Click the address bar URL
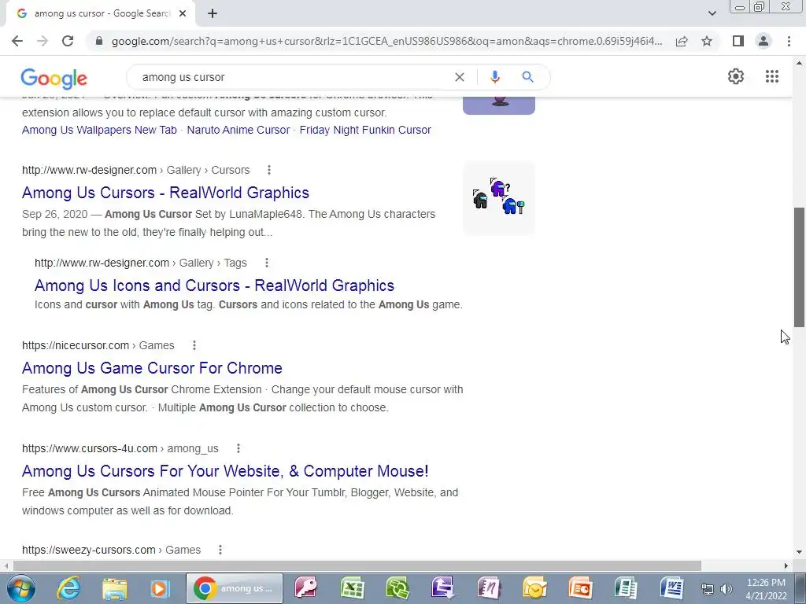806x604 pixels. click(386, 41)
